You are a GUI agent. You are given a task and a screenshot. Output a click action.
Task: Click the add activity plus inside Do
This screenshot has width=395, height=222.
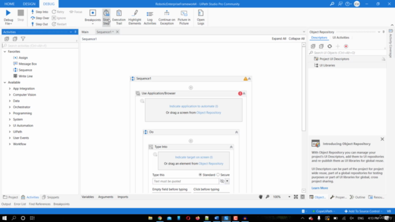191,141
